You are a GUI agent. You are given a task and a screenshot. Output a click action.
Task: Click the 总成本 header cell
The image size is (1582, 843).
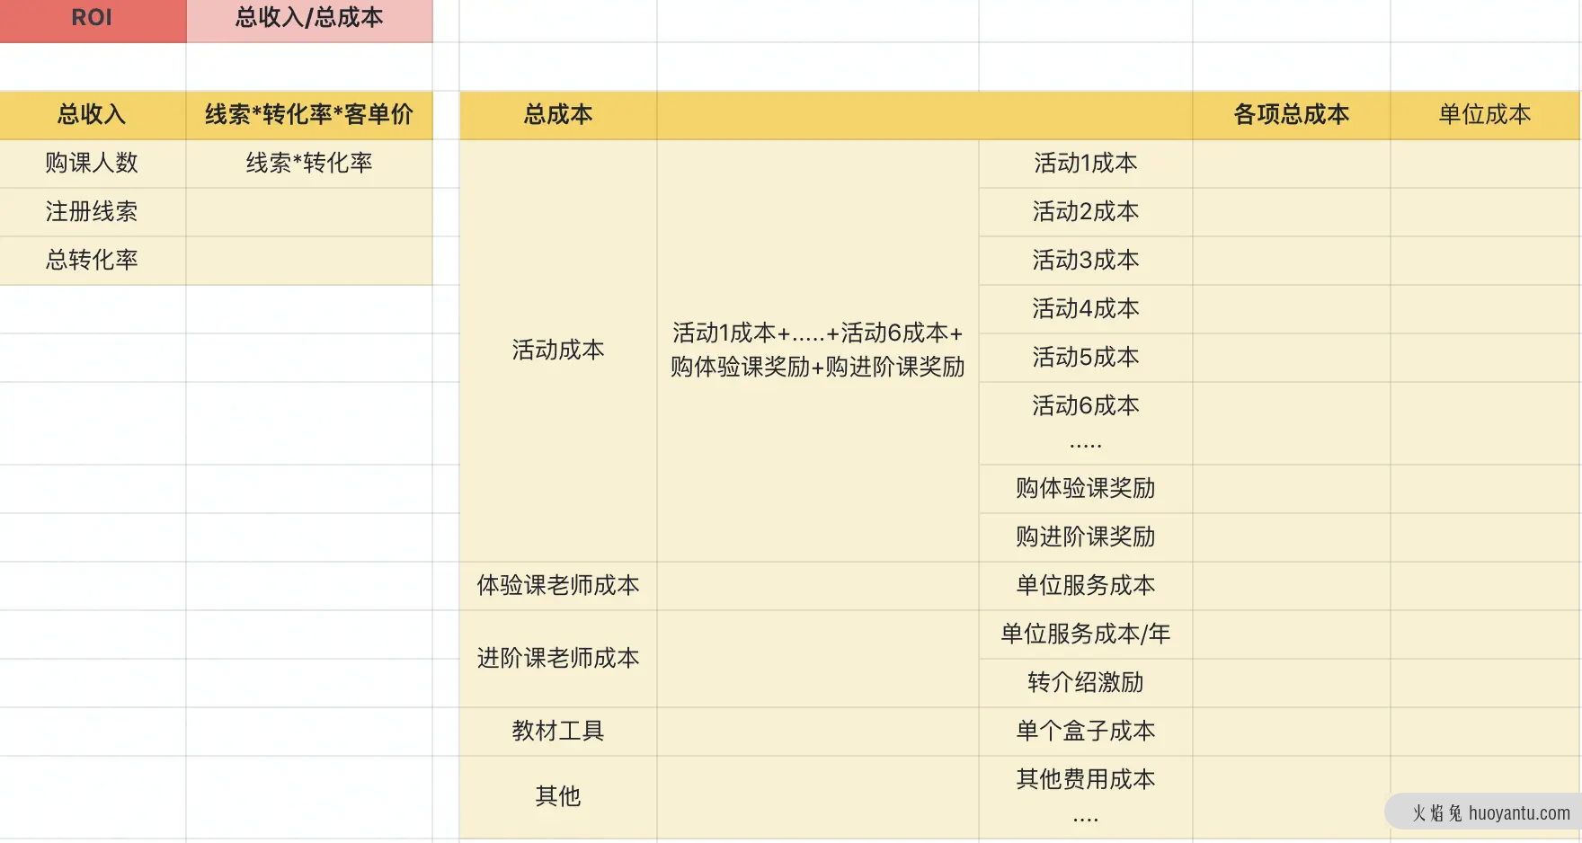pyautogui.click(x=558, y=115)
